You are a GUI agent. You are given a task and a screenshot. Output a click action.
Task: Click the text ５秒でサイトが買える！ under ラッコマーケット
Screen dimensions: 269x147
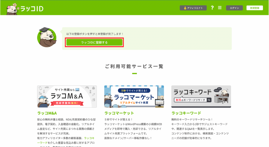point(118,119)
